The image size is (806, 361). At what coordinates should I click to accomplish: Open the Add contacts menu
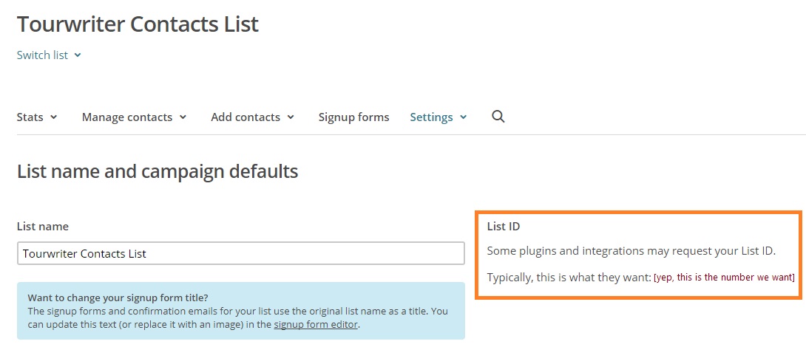(245, 117)
